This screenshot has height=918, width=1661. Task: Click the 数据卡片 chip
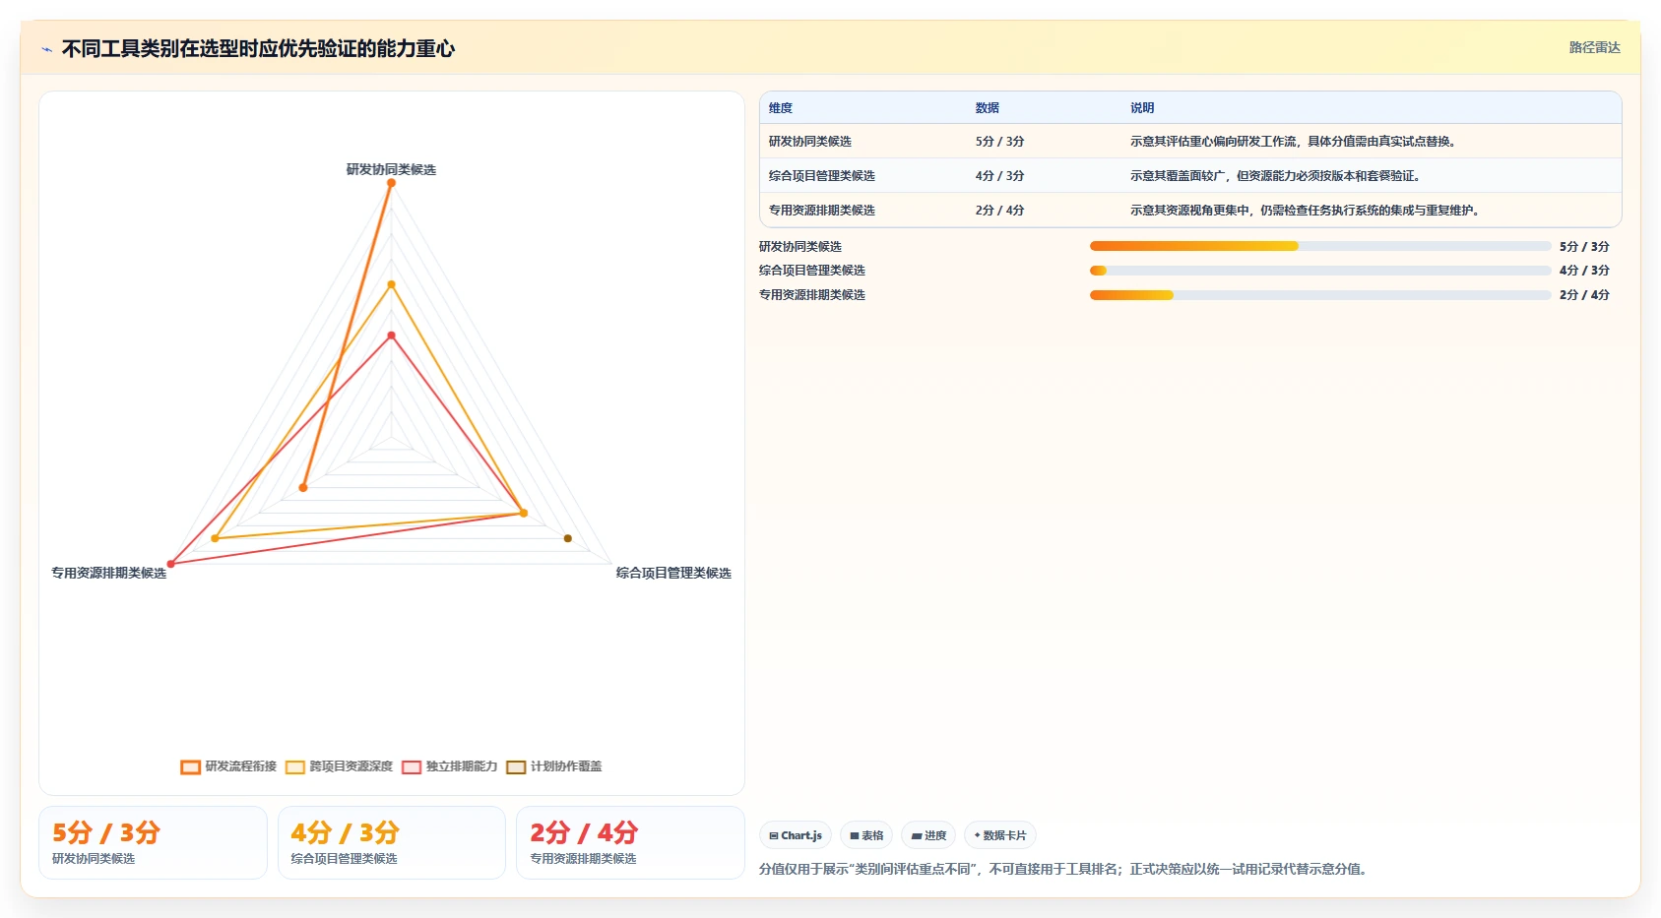point(1000,835)
